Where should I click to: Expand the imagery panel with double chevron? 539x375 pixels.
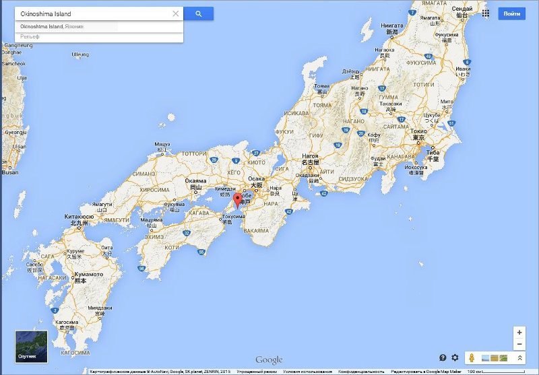519,357
